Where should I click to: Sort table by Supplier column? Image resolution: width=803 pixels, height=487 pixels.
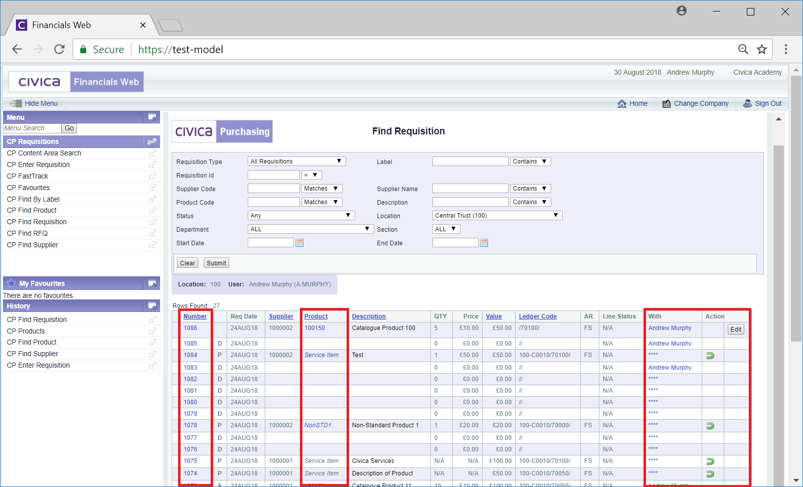point(281,316)
